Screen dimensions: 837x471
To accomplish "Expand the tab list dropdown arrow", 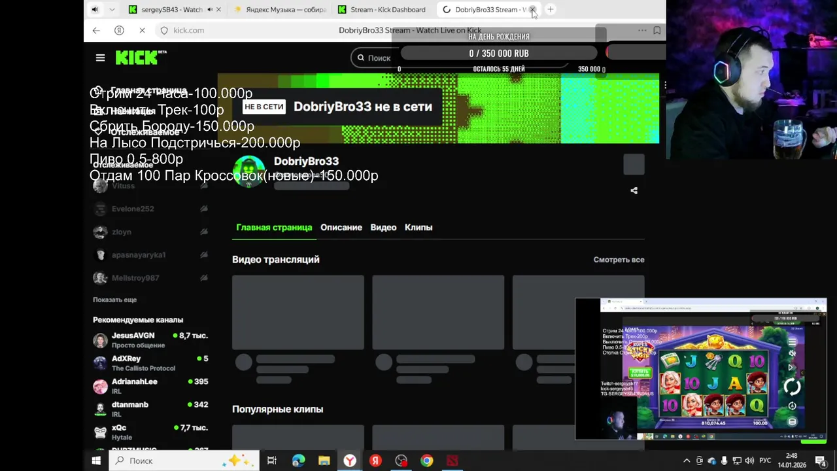I will point(112,9).
